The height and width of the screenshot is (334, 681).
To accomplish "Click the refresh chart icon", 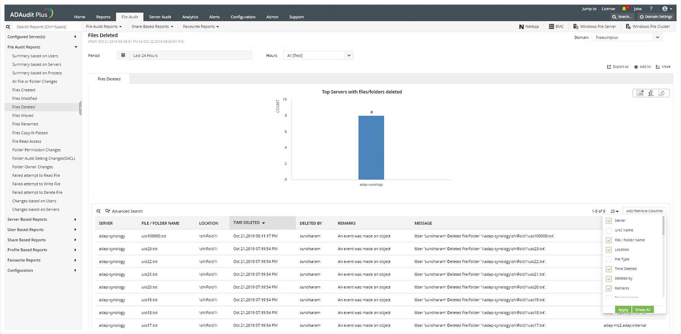I will (662, 93).
